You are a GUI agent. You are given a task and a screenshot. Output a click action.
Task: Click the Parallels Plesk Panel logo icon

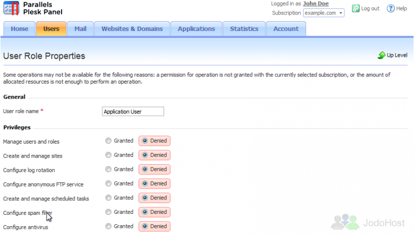click(11, 8)
